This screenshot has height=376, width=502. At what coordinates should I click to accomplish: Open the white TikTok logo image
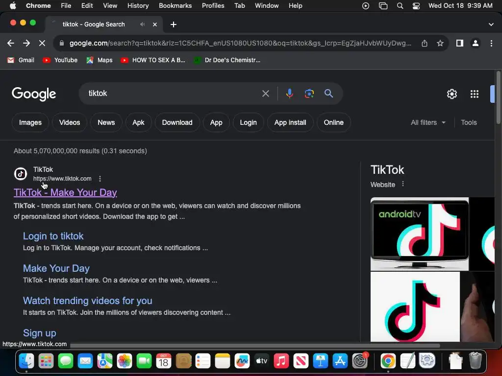tap(415, 306)
